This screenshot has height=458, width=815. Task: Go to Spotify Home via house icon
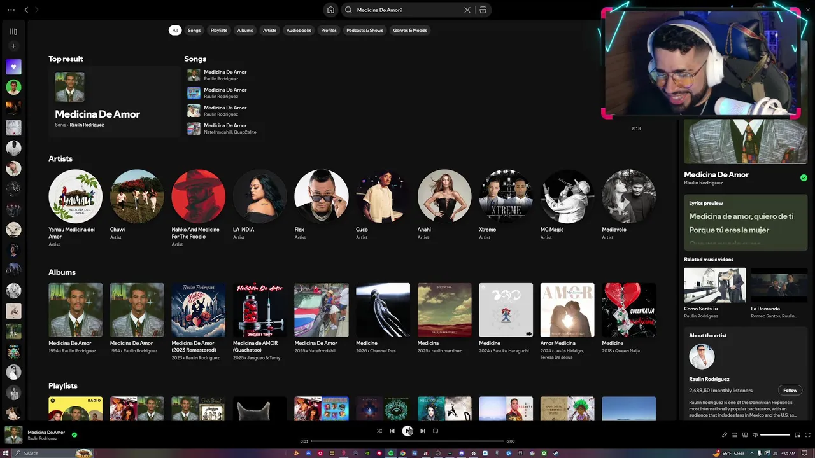point(330,10)
